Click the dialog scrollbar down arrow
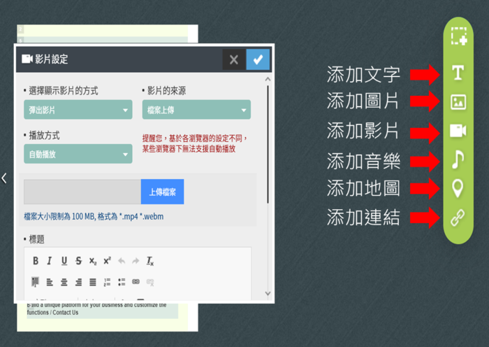The height and width of the screenshot is (347, 489). click(x=268, y=294)
